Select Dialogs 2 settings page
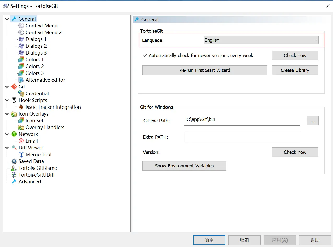This screenshot has width=333, height=247. [x=36, y=46]
